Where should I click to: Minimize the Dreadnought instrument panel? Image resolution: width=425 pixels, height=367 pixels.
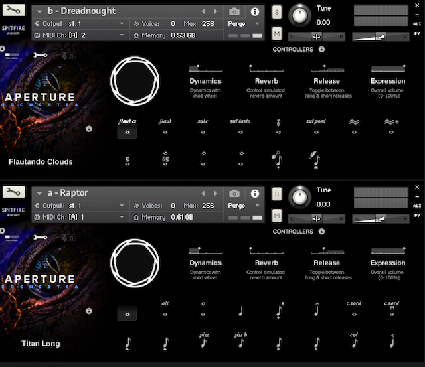point(417,15)
